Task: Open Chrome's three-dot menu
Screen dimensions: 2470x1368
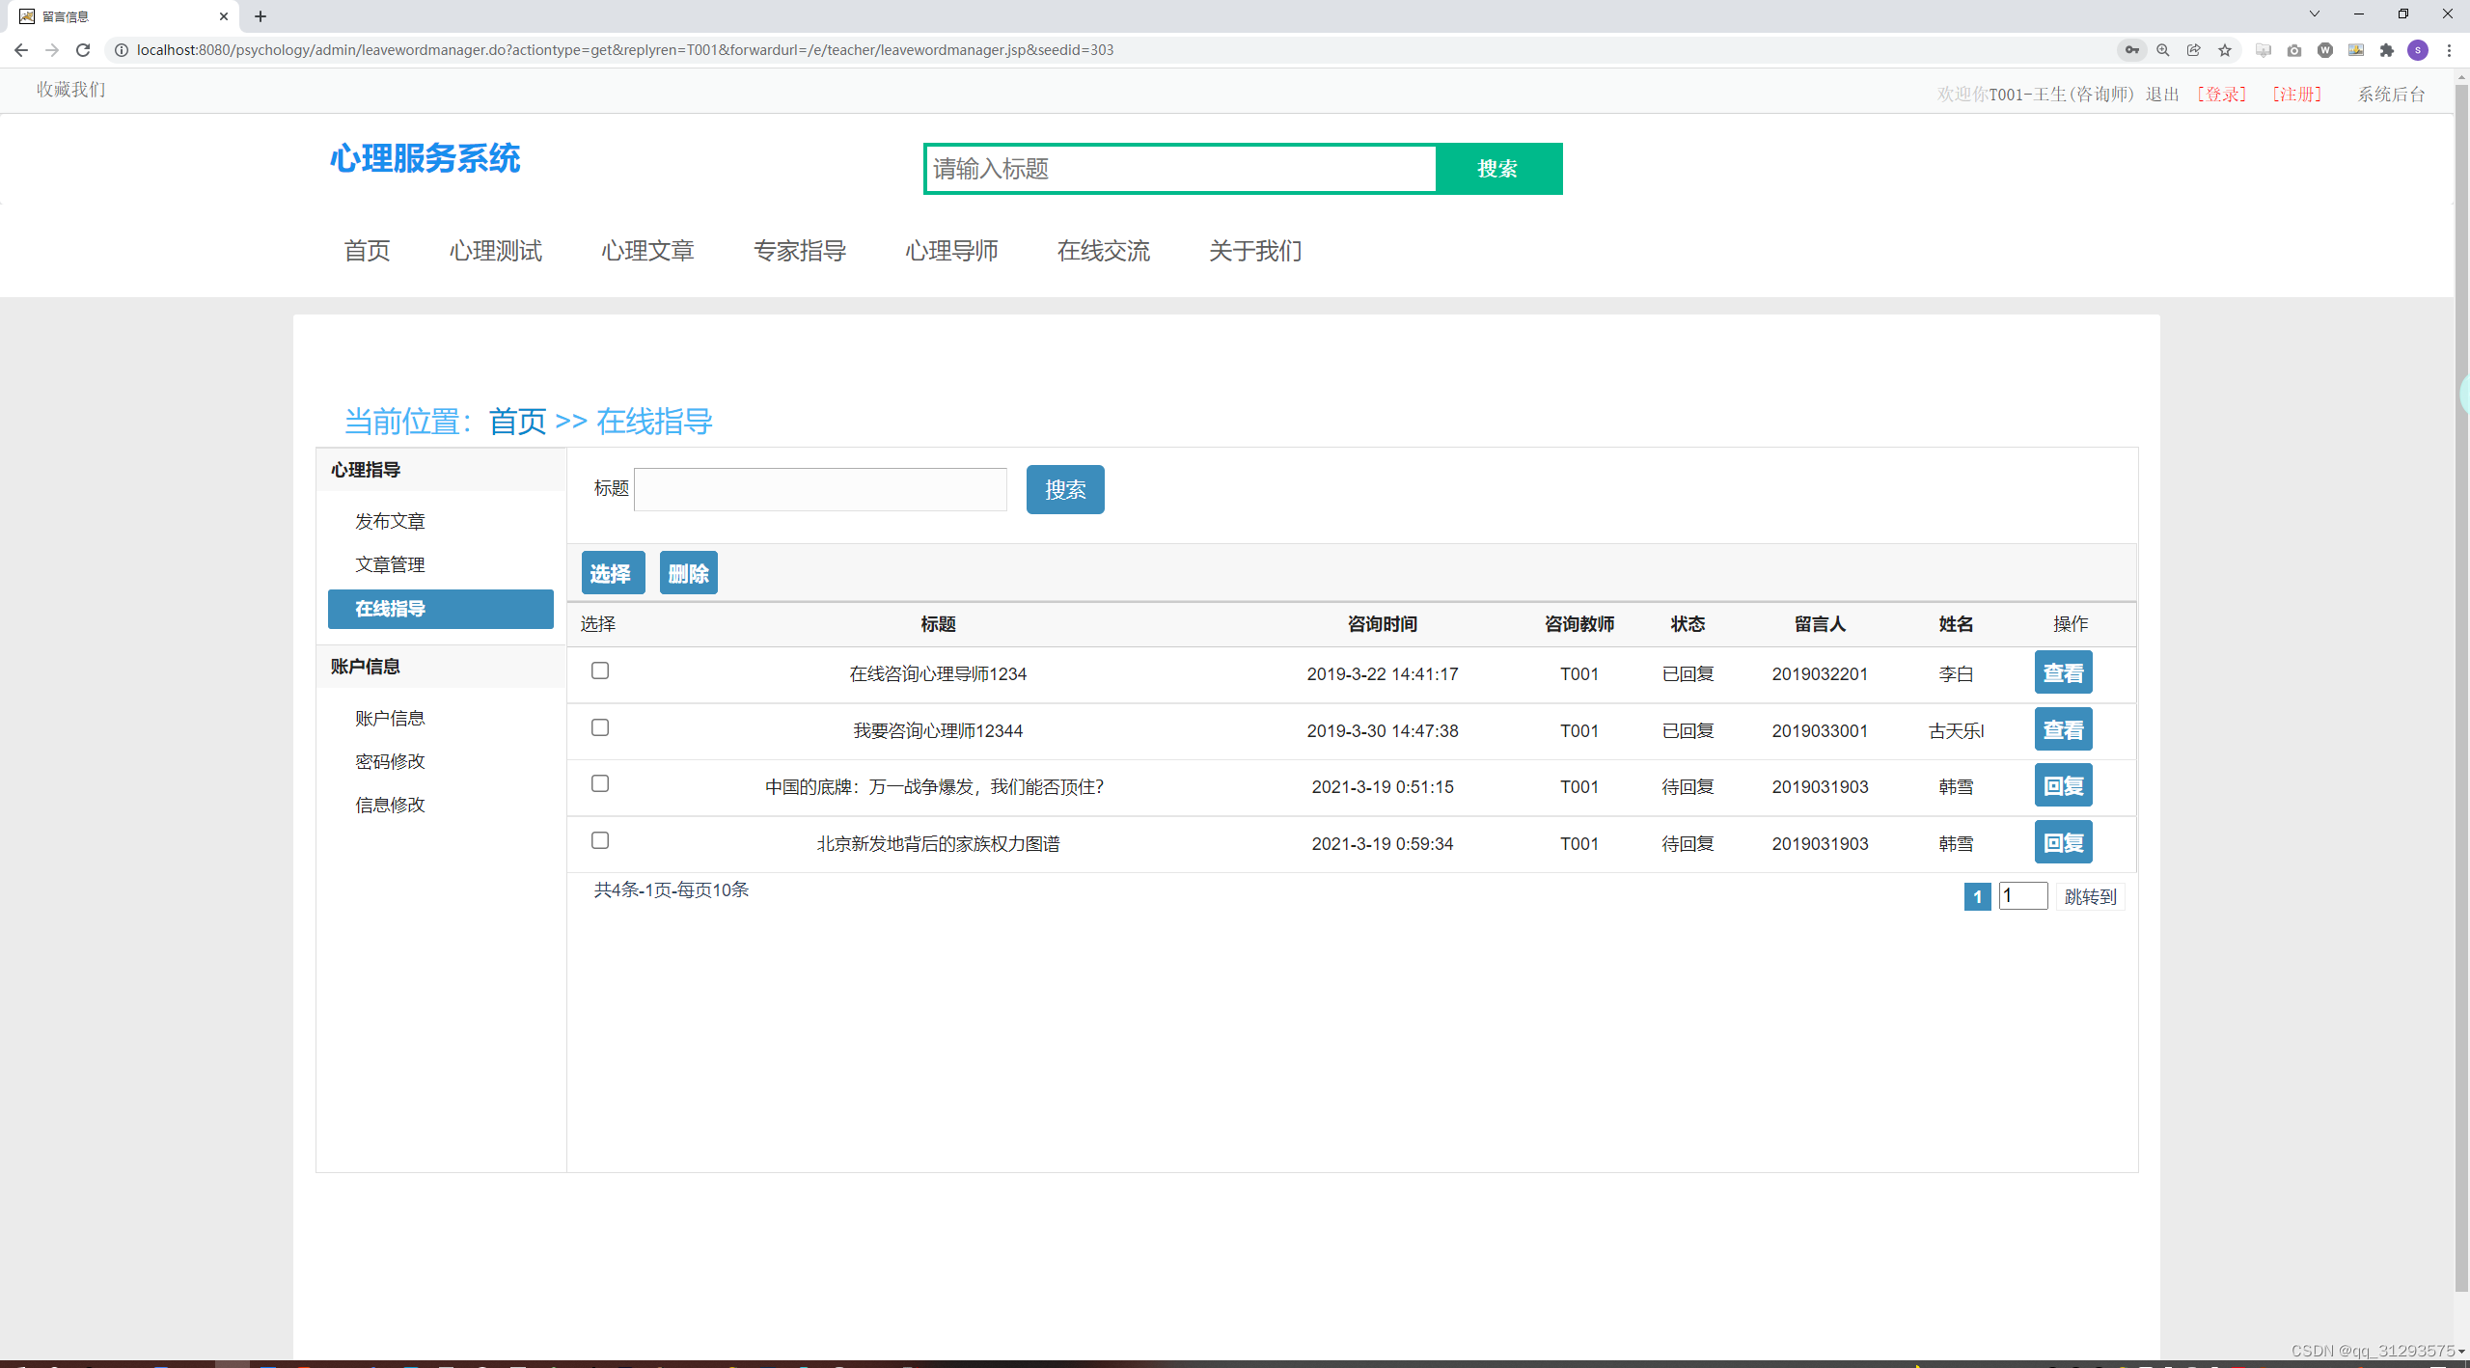Action: click(2449, 50)
